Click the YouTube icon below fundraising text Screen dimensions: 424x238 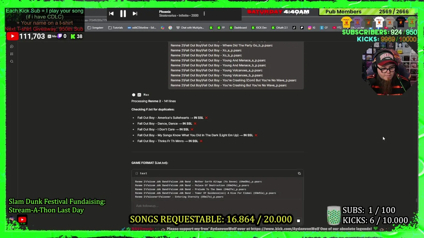(22, 219)
